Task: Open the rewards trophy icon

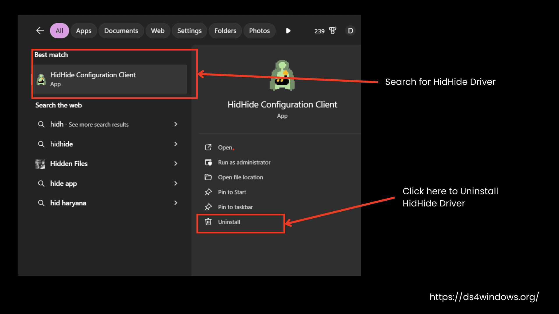Action: 332,31
